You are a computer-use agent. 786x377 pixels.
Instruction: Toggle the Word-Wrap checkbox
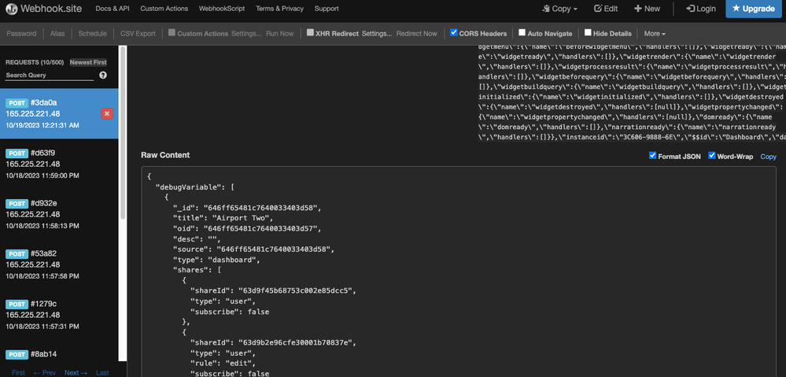point(712,156)
